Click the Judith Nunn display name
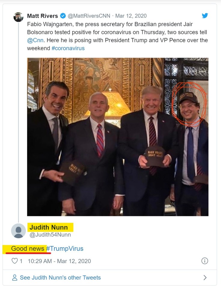 click(48, 227)
